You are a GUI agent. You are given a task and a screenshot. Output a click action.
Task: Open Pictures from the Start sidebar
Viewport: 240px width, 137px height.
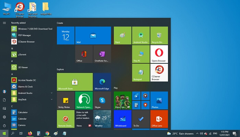pos(4,109)
